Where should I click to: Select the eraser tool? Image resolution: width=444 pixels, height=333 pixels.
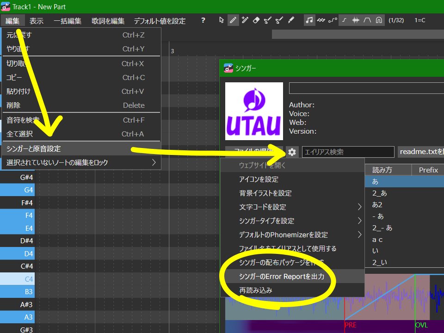256,20
